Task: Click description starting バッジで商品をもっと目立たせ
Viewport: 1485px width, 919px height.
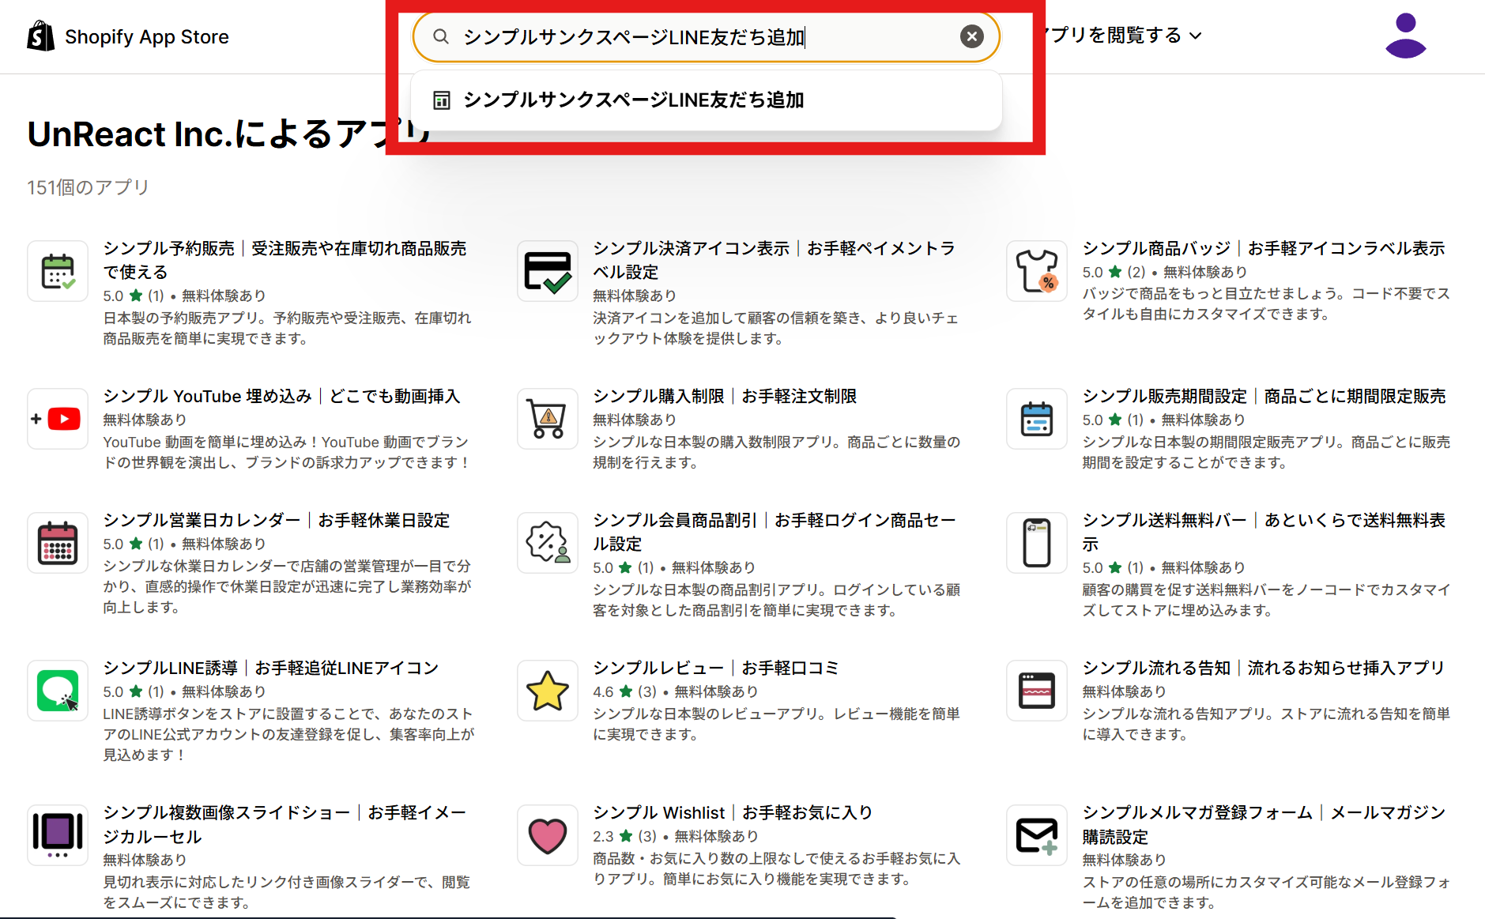Action: pos(1266,303)
